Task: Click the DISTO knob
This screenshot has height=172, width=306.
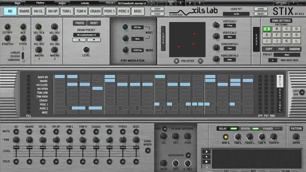Action: pos(164,163)
